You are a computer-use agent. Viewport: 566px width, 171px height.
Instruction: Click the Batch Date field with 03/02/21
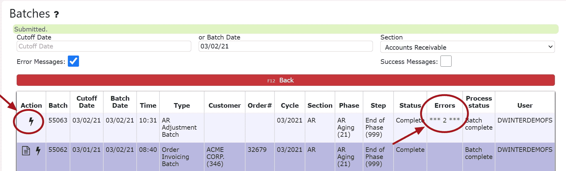pos(285,46)
